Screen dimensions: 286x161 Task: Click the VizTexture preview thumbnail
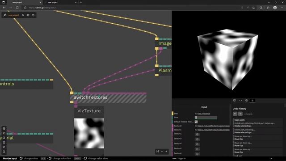click(89, 133)
